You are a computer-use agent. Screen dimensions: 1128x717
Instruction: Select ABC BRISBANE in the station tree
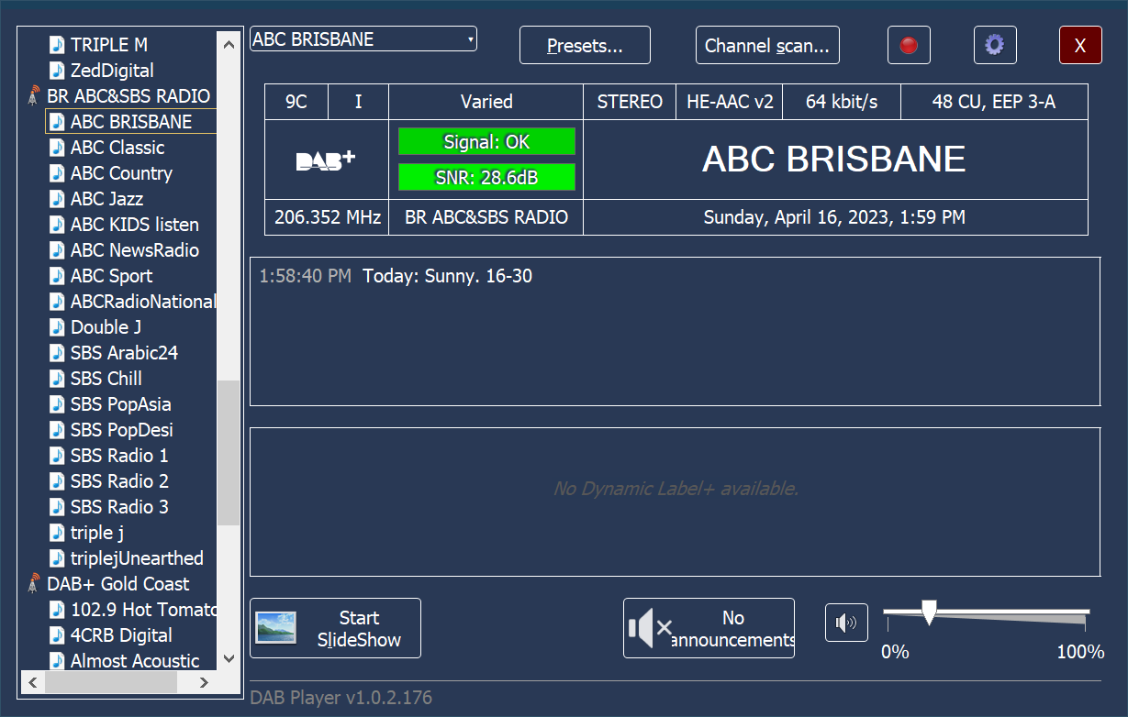pyautogui.click(x=131, y=122)
